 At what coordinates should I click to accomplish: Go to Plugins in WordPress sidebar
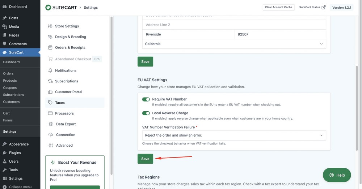[x=15, y=153]
